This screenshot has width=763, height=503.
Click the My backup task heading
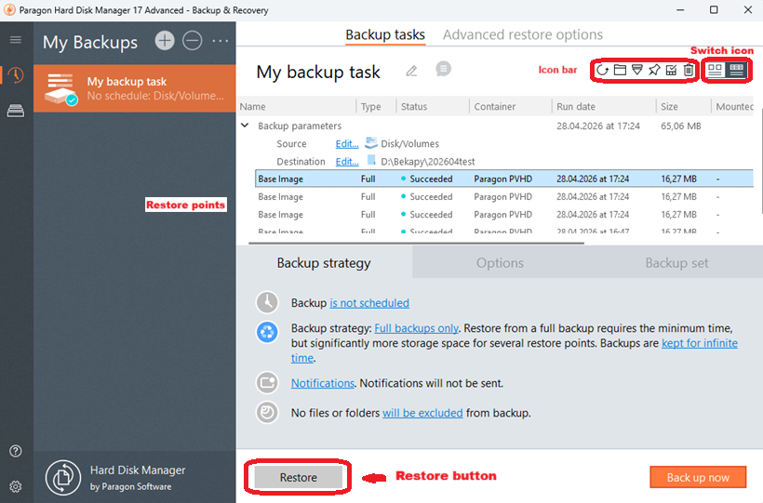(318, 72)
